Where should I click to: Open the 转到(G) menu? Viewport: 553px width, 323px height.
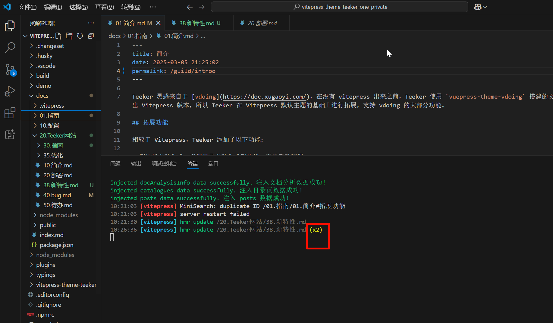click(131, 7)
